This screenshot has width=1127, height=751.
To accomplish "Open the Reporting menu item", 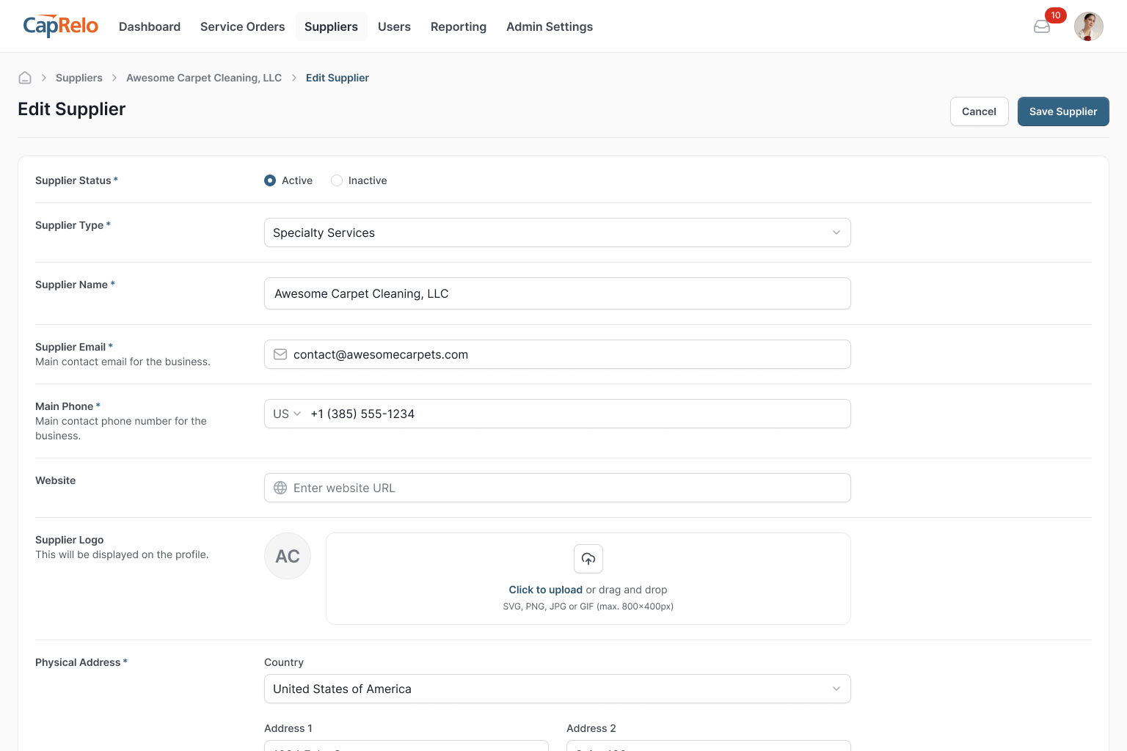I will coord(458,26).
